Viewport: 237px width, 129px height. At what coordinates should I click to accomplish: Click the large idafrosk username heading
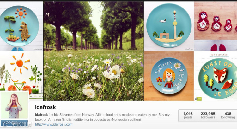click(x=45, y=107)
